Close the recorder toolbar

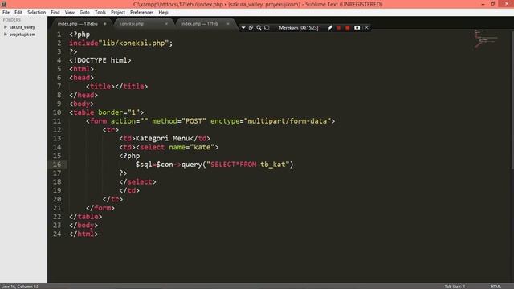[x=367, y=28]
